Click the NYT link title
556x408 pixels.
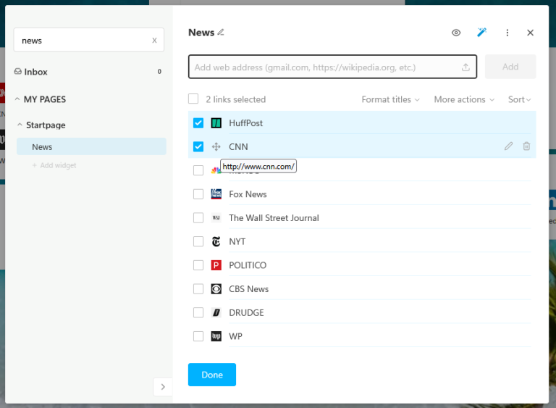pyautogui.click(x=237, y=241)
